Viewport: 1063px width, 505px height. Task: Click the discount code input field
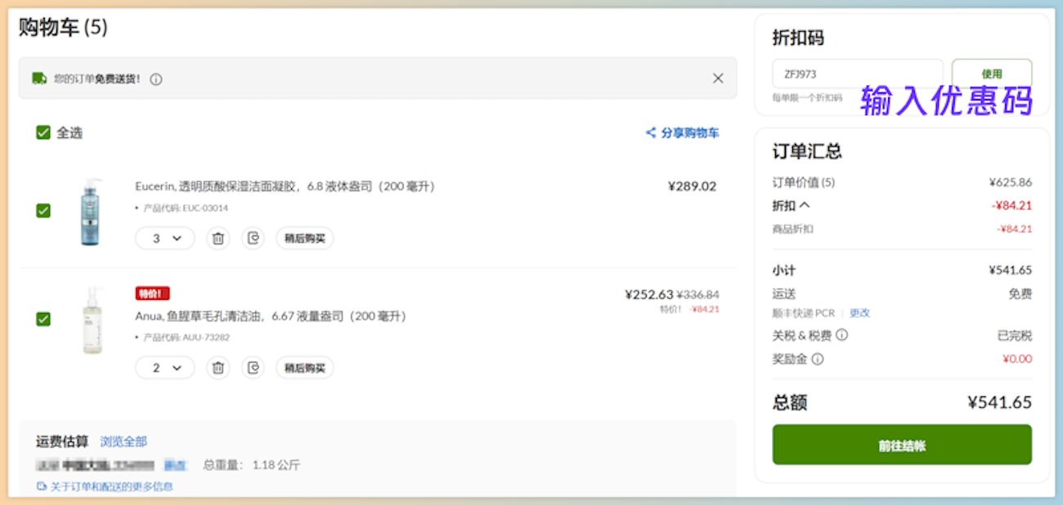[857, 74]
